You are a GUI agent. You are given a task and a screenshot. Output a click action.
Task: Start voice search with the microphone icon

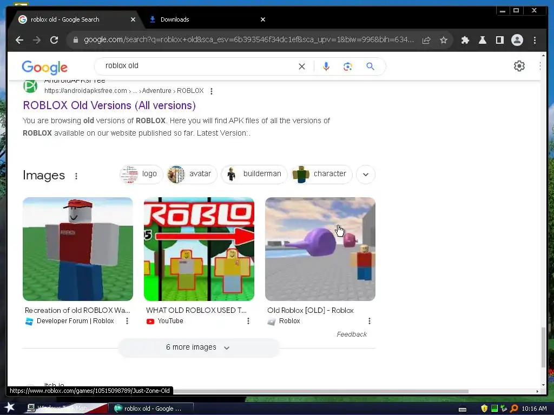(326, 66)
